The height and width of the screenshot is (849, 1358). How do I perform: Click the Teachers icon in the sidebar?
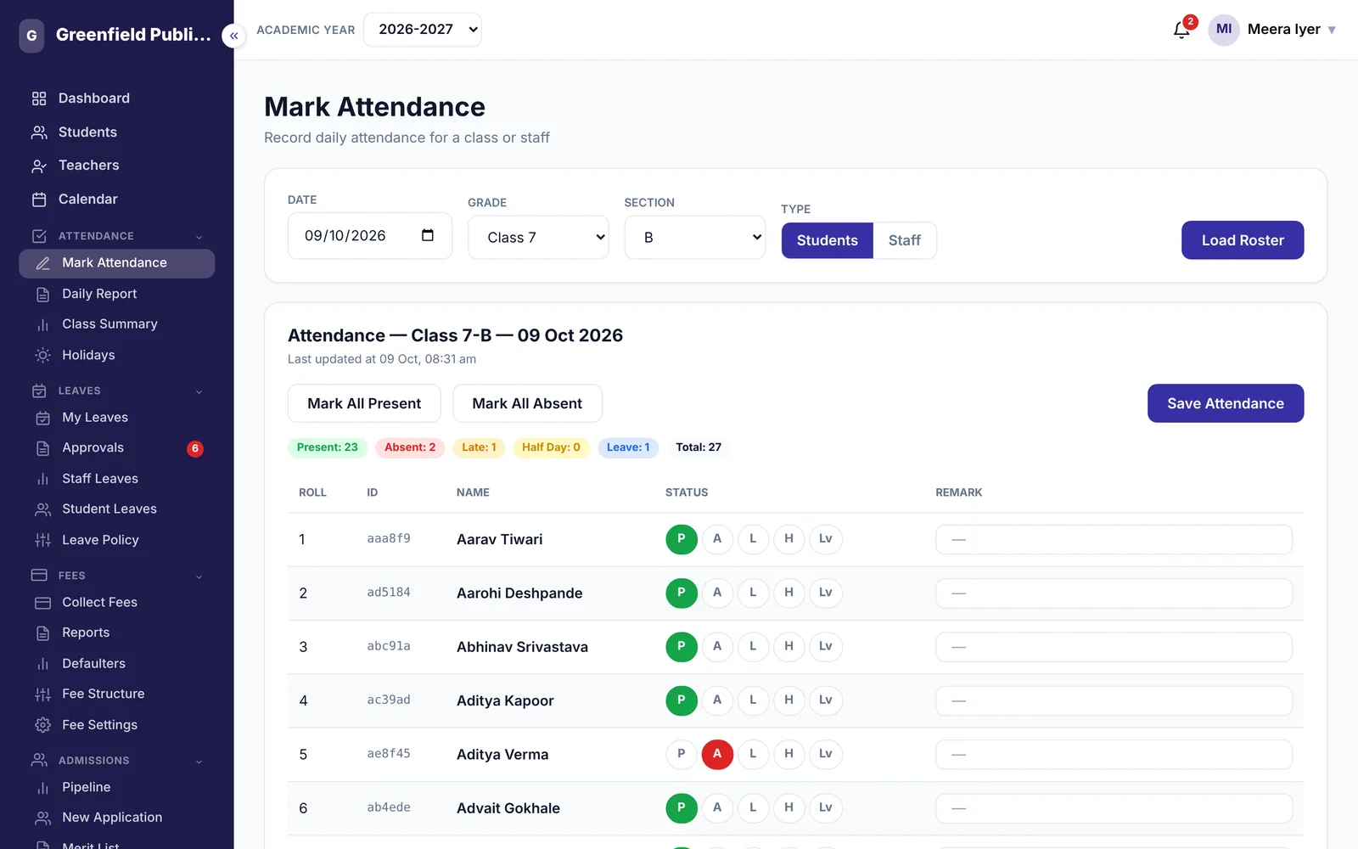(39, 166)
